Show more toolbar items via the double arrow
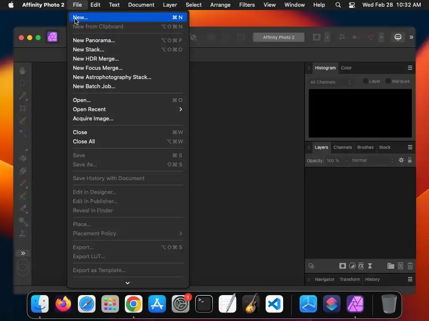Image resolution: width=429 pixels, height=321 pixels. 411,37
